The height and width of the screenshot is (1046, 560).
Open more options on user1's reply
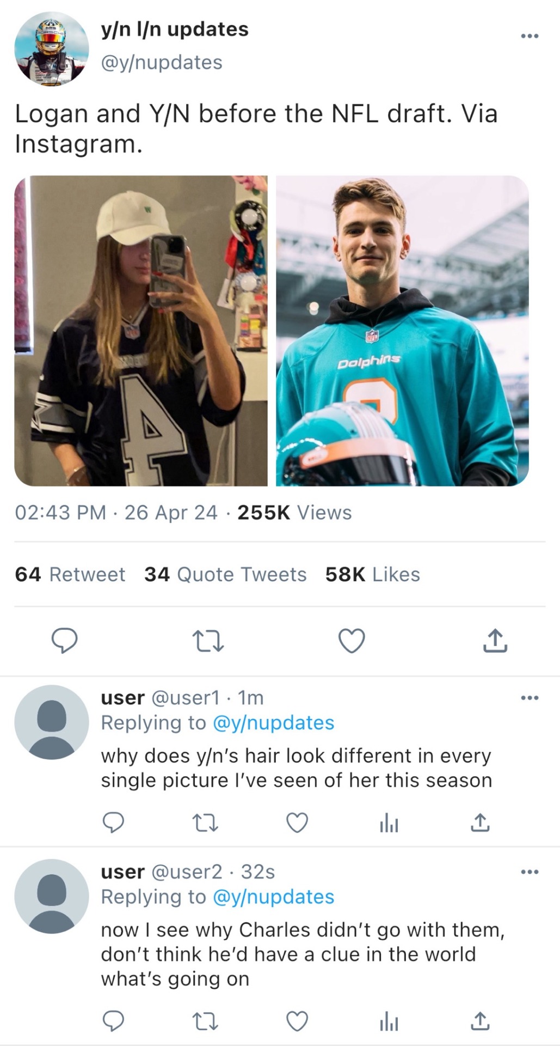[x=529, y=697]
